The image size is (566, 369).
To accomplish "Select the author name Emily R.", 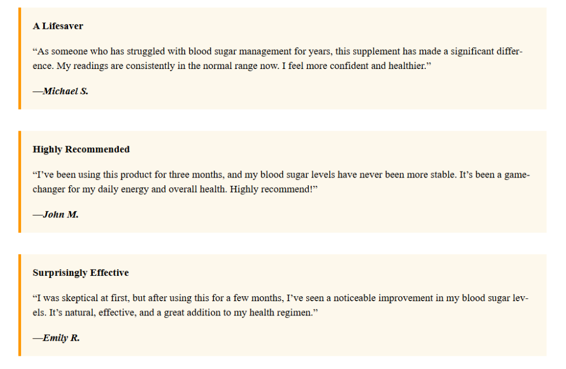I will [x=61, y=338].
